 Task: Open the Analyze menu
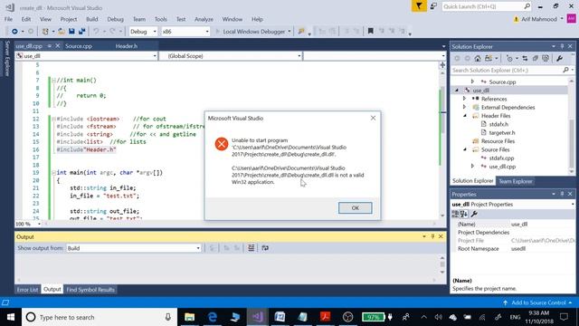204,19
